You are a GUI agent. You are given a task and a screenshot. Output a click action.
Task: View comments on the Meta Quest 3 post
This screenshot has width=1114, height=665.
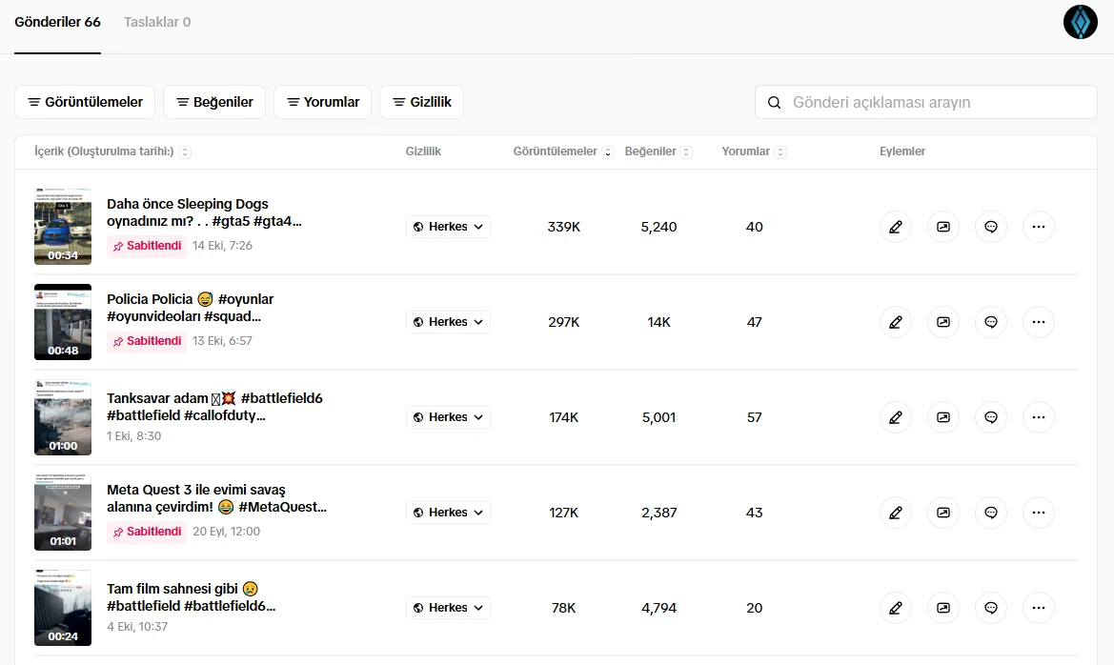990,513
